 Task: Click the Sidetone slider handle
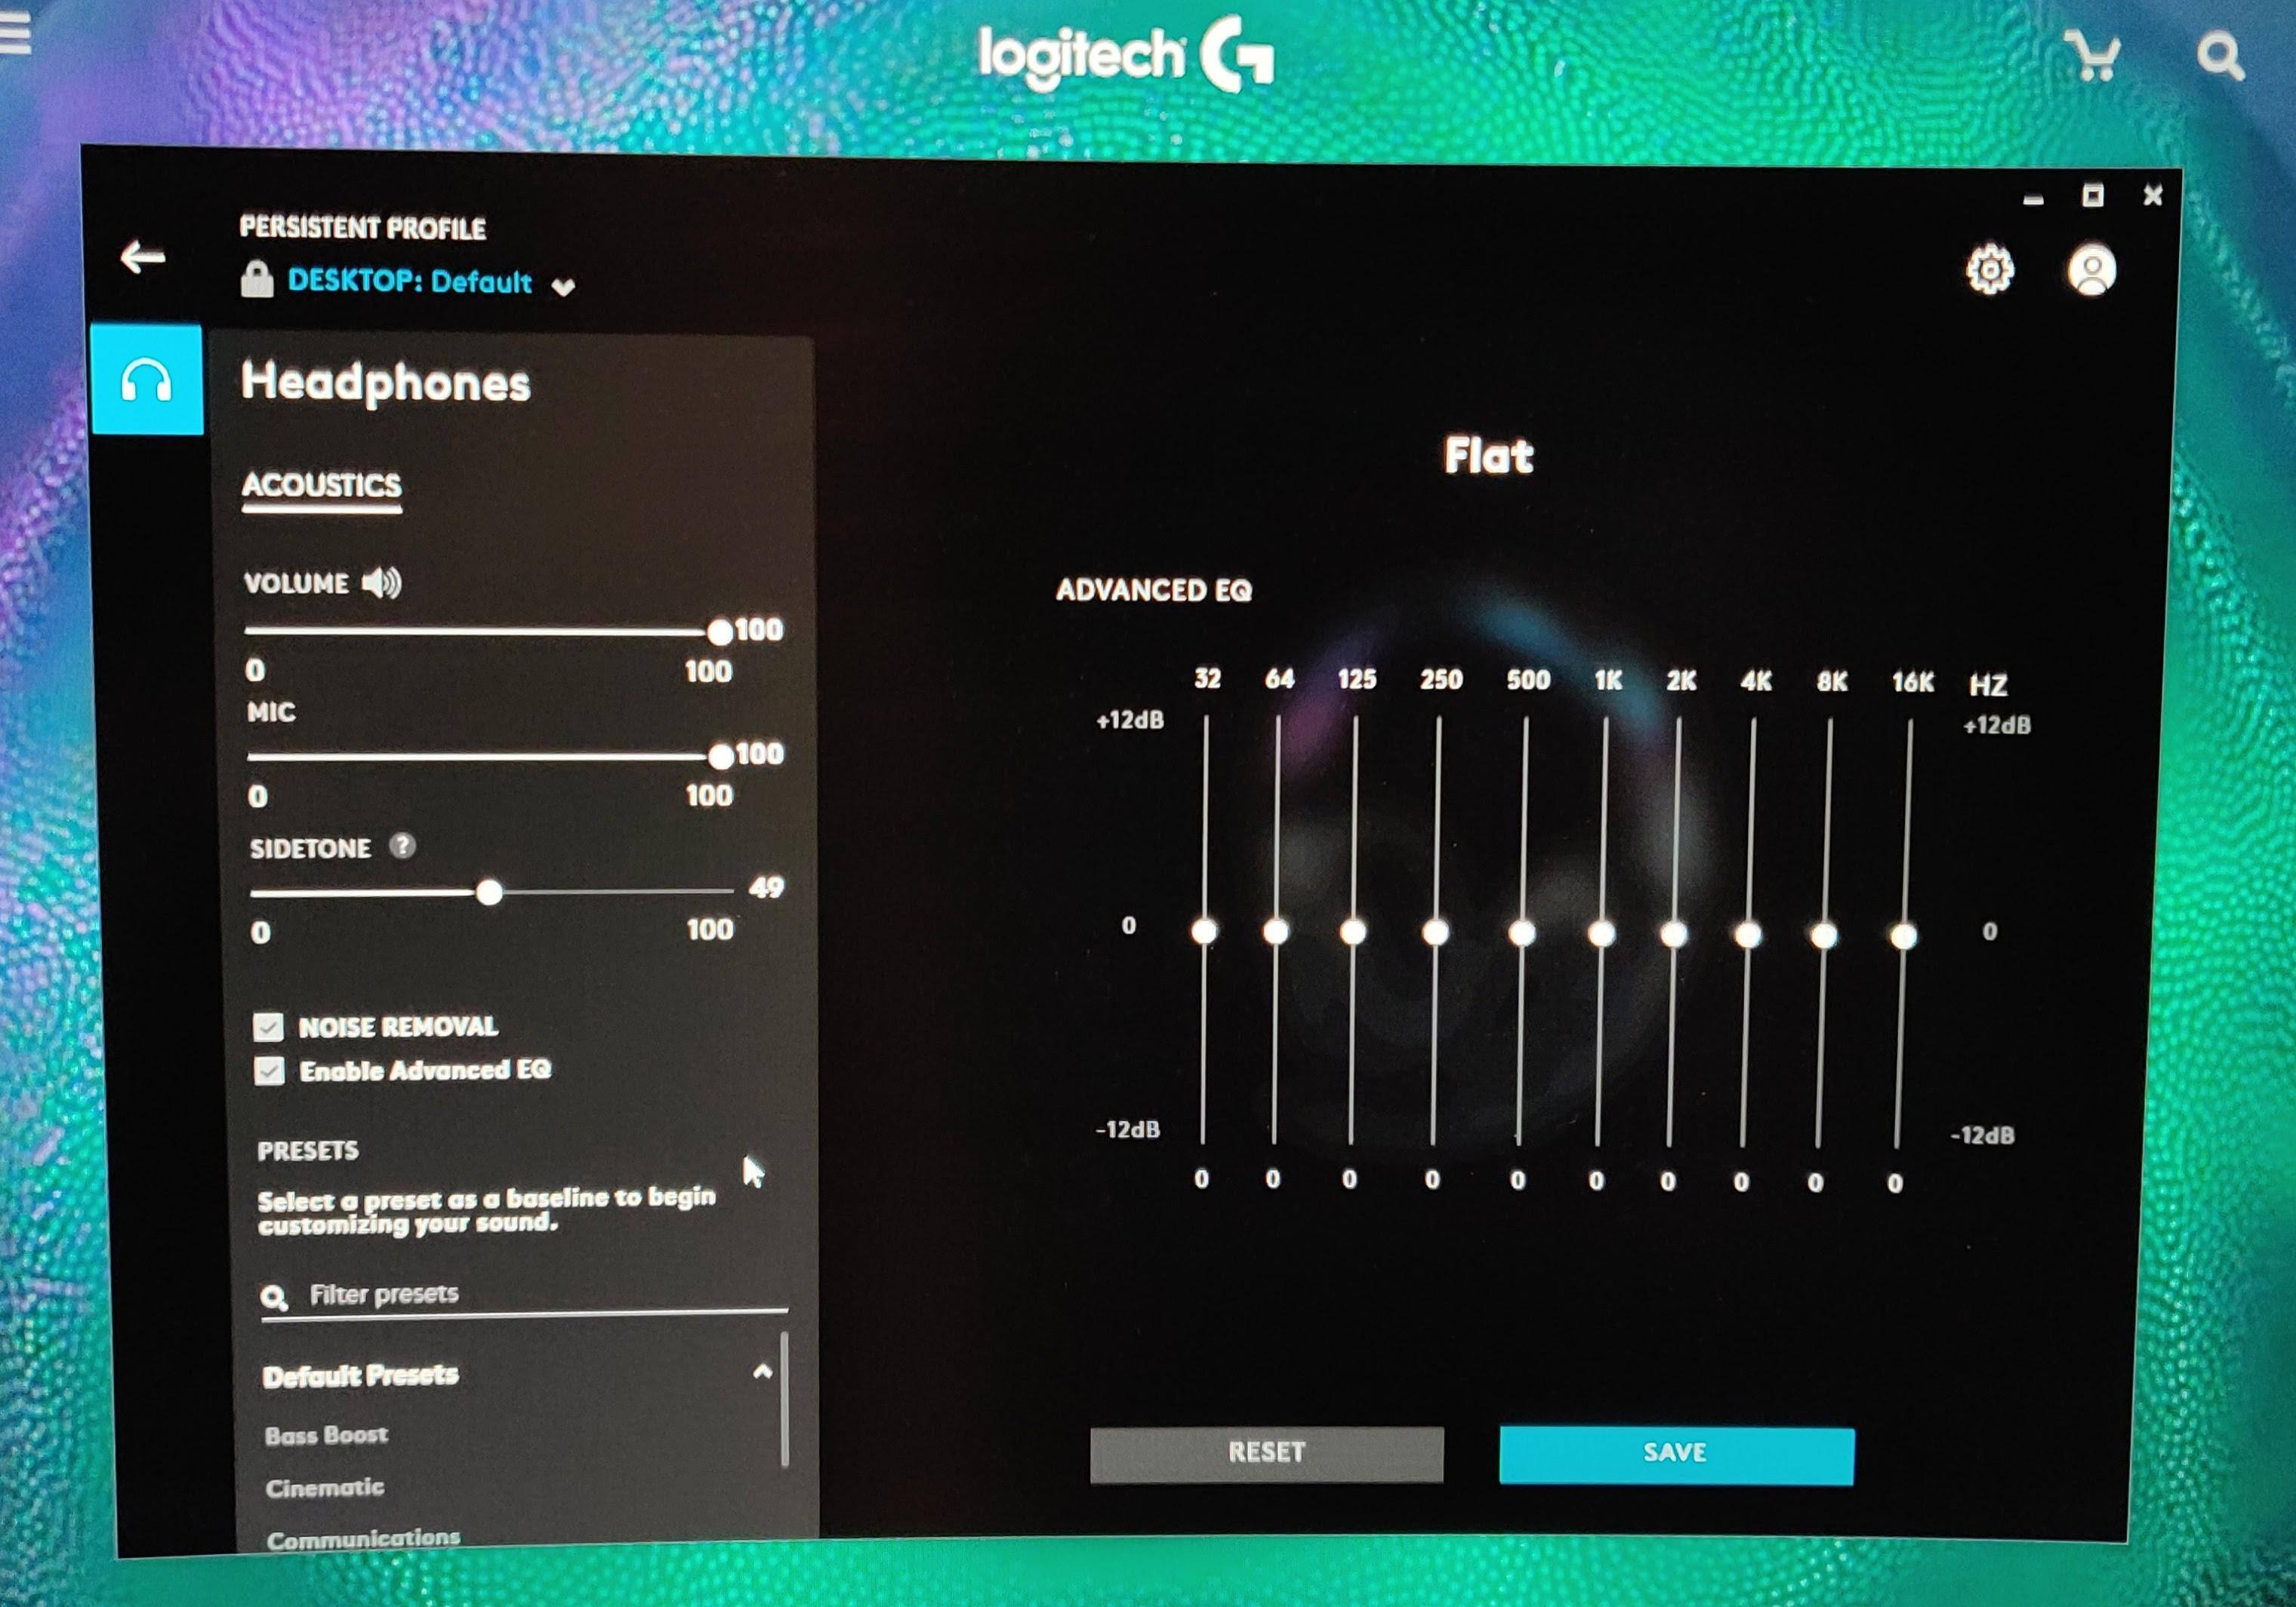pos(489,892)
